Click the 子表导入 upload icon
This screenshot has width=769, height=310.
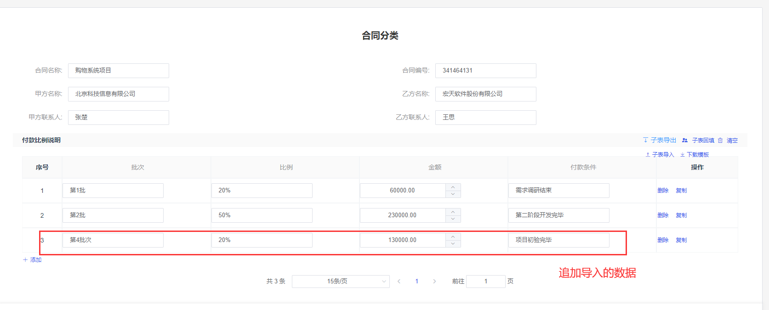pos(648,155)
